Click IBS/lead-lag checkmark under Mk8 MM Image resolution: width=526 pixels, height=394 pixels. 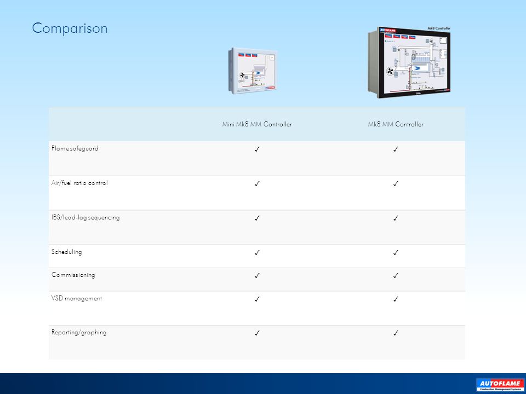396,218
